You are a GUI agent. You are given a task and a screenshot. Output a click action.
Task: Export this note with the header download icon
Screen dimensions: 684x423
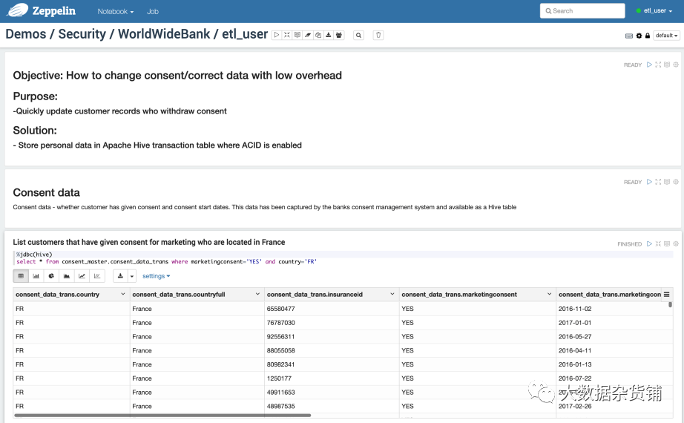(329, 35)
